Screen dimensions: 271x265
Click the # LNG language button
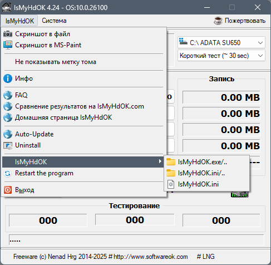pyautogui.click(x=206, y=257)
